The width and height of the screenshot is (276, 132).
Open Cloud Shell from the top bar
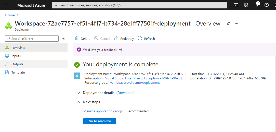click(x=236, y=5)
